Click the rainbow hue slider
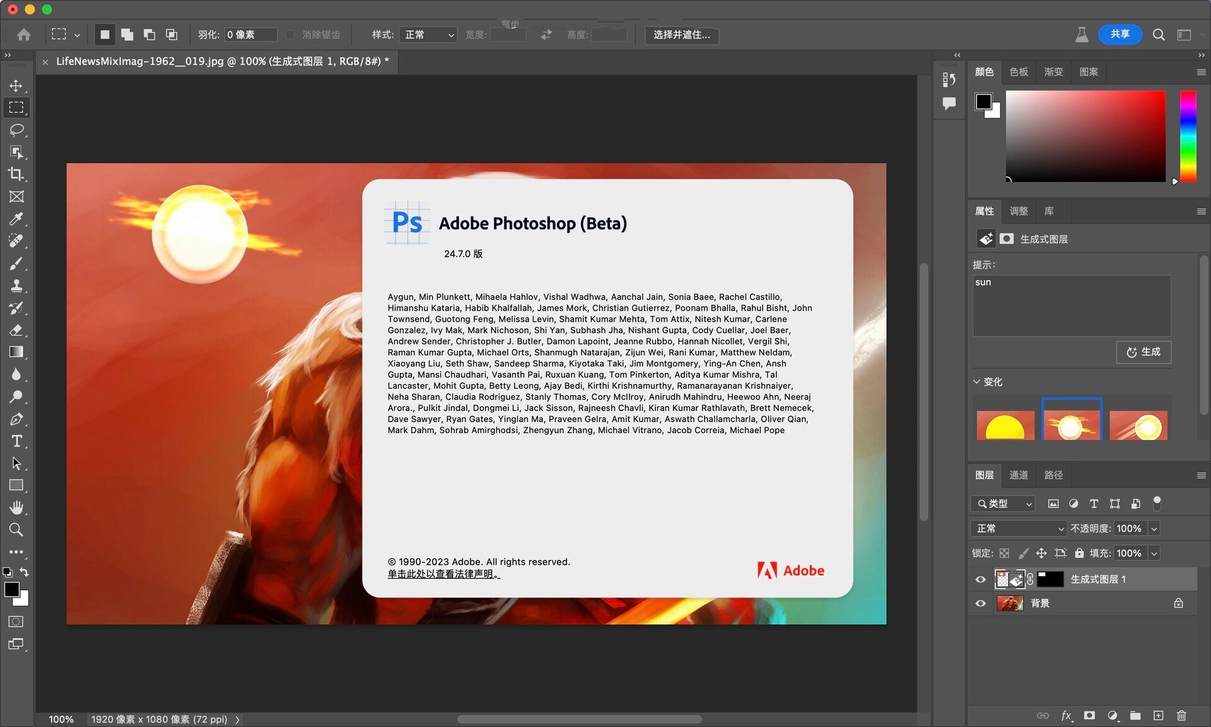Image resolution: width=1211 pixels, height=727 pixels. 1188,136
